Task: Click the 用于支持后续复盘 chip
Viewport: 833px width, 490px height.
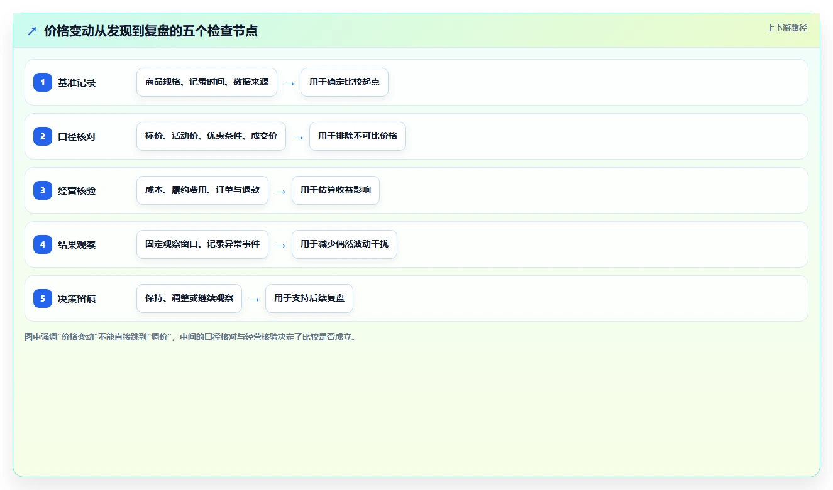Action: (309, 298)
